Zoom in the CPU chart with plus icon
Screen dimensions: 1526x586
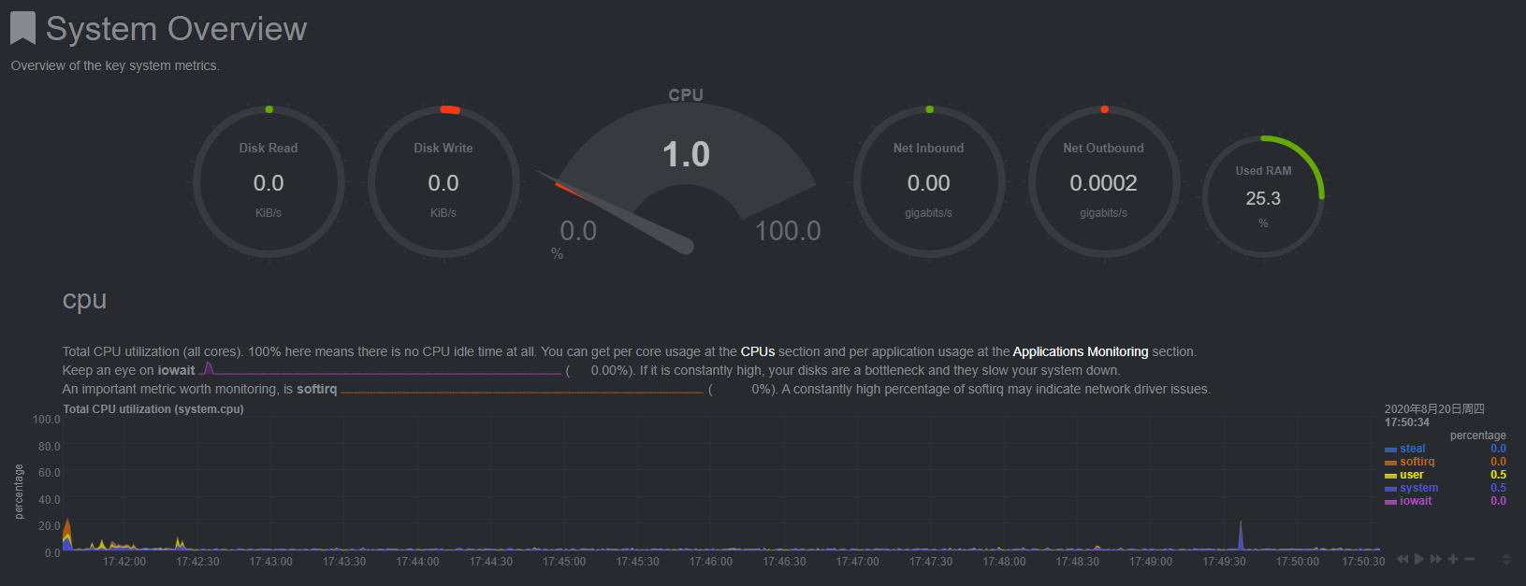click(1453, 559)
